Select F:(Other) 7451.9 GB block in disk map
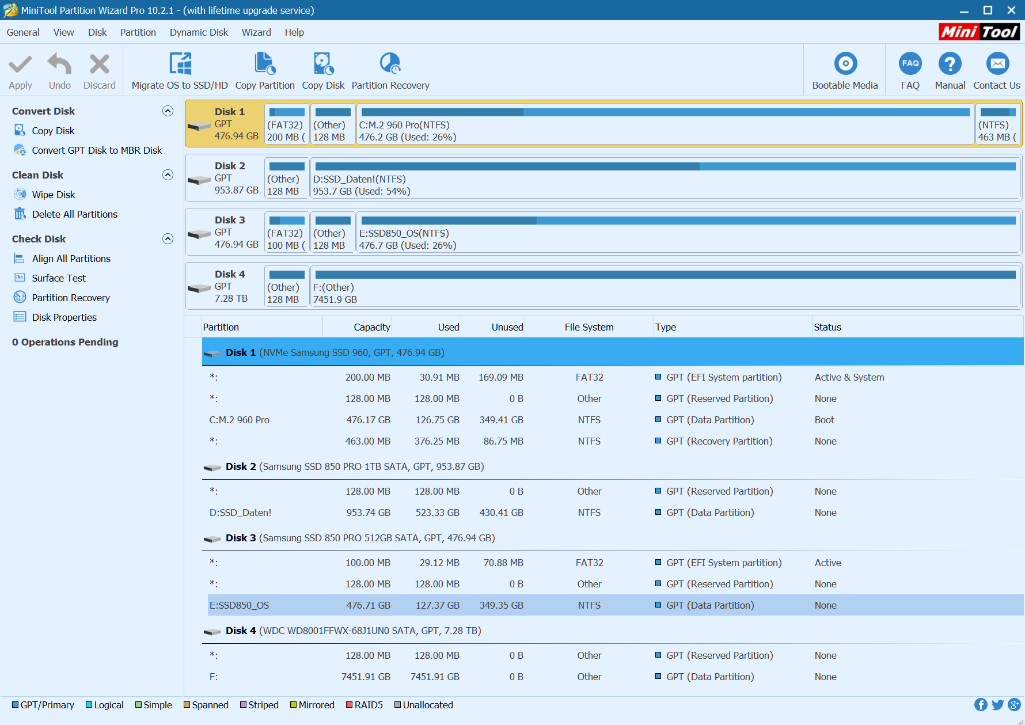 point(665,286)
